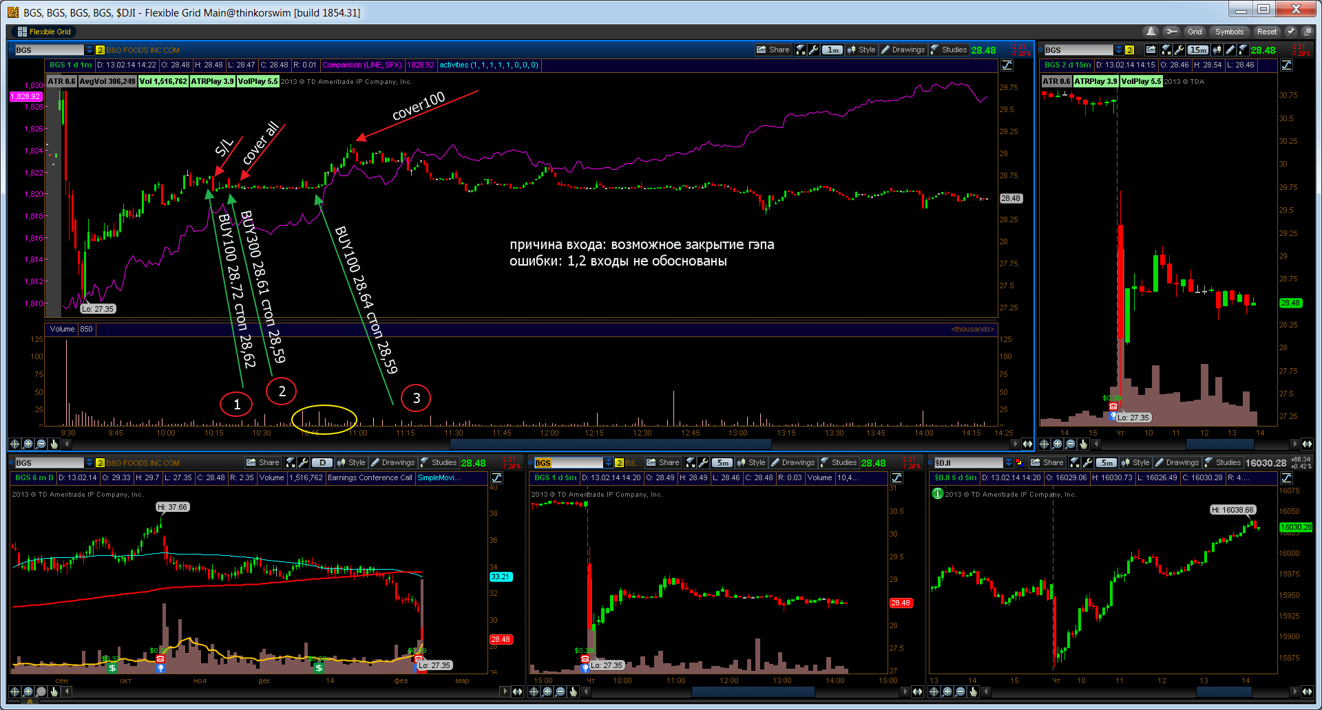Click Share in the $DJI chart
Image resolution: width=1322 pixels, height=710 pixels.
1047,462
